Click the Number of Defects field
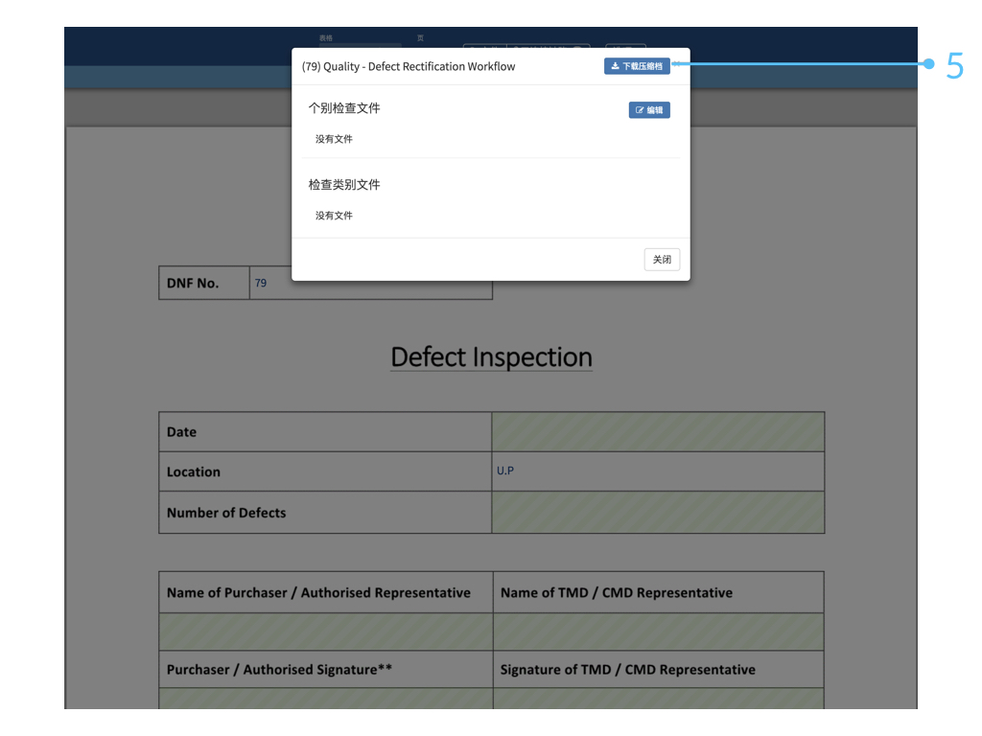The image size is (982, 736). pos(658,513)
